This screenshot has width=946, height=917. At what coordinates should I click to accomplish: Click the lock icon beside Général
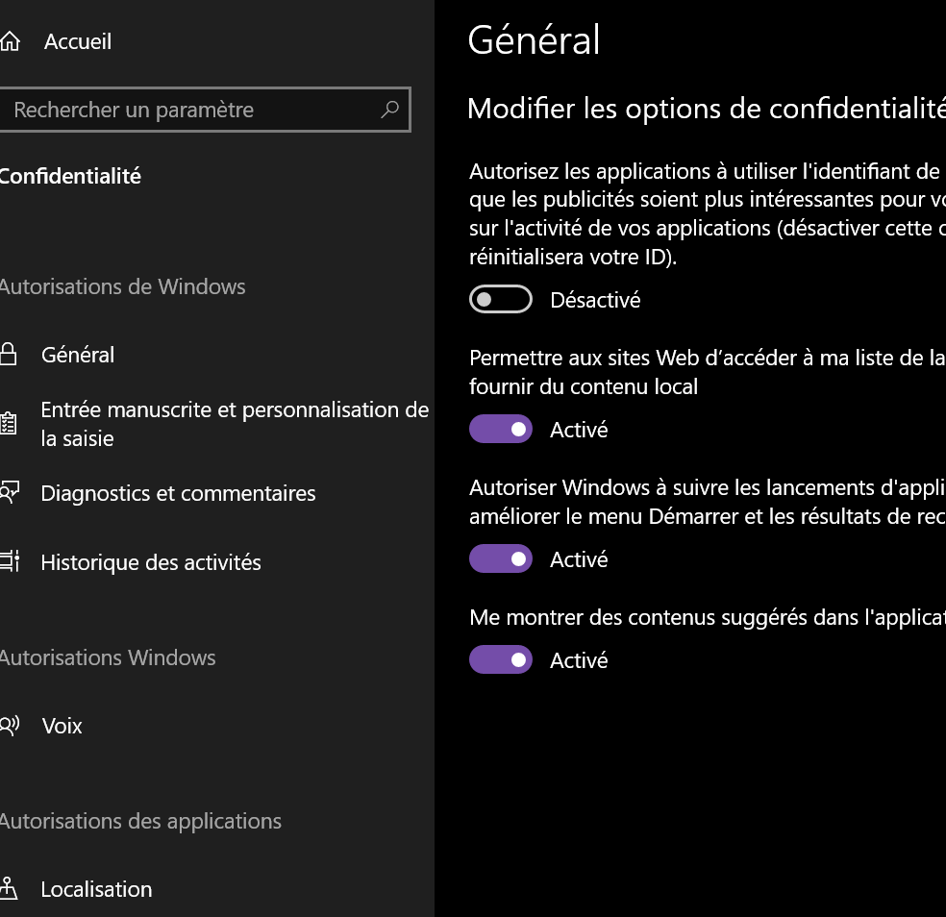pos(8,354)
